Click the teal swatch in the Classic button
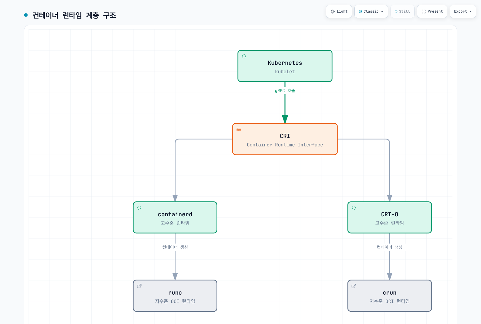 click(360, 11)
